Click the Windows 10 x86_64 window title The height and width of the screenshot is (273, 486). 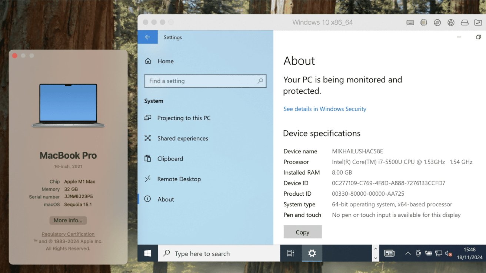[x=322, y=23]
